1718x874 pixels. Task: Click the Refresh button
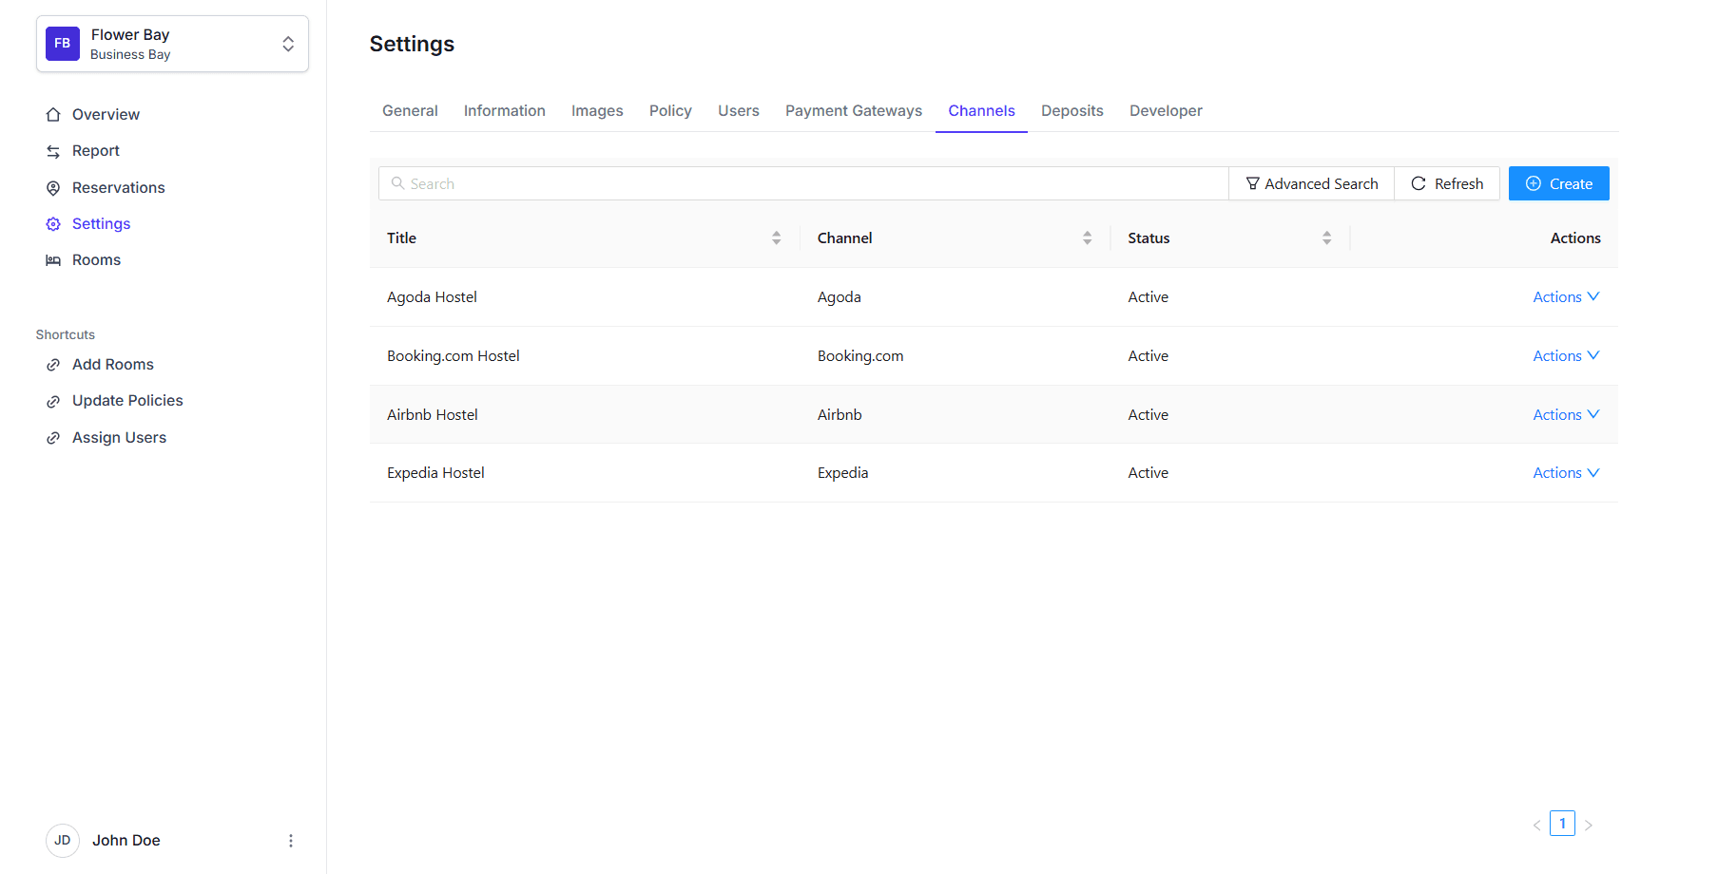coord(1446,184)
